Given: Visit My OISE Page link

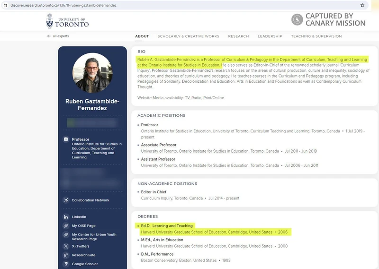Looking at the screenshot, I should [84, 226].
